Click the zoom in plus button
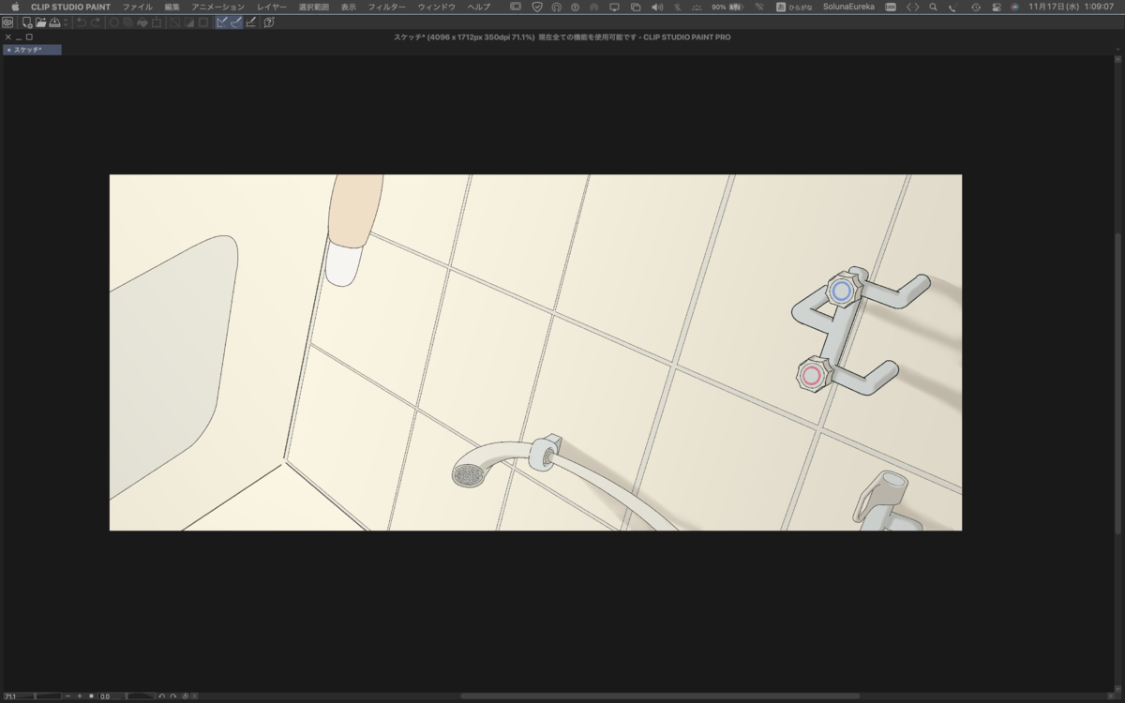The width and height of the screenshot is (1125, 703). (80, 696)
